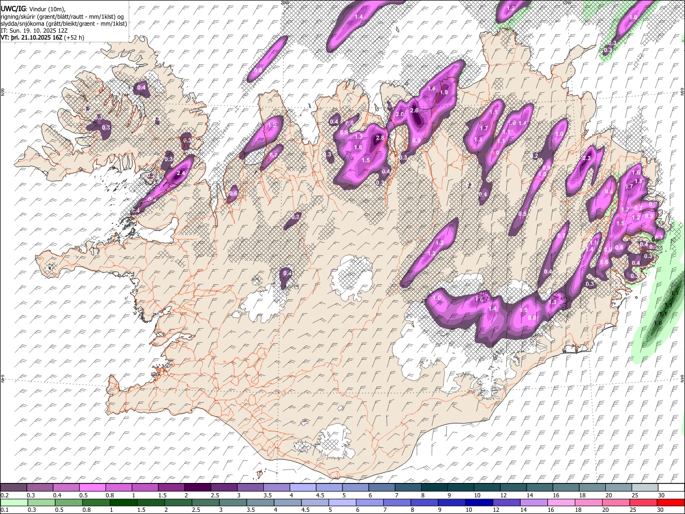
Task: Pick the dark teal snow swatch starting at 9
Action: pos(461,488)
